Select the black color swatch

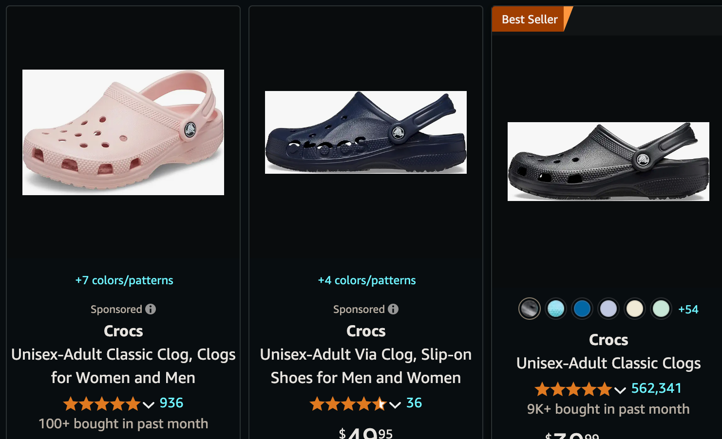coord(530,309)
